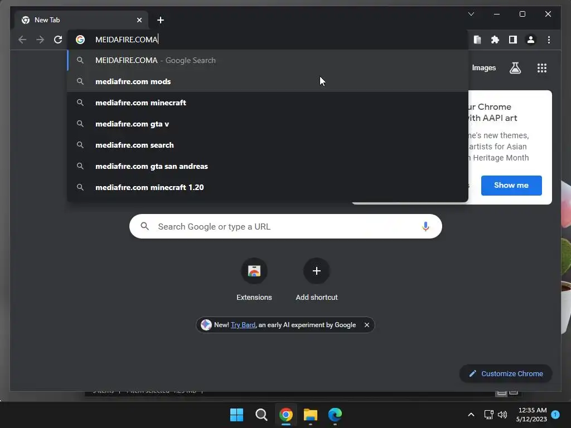Close the New Tab tab
Image resolution: width=571 pixels, height=428 pixels.
139,20
